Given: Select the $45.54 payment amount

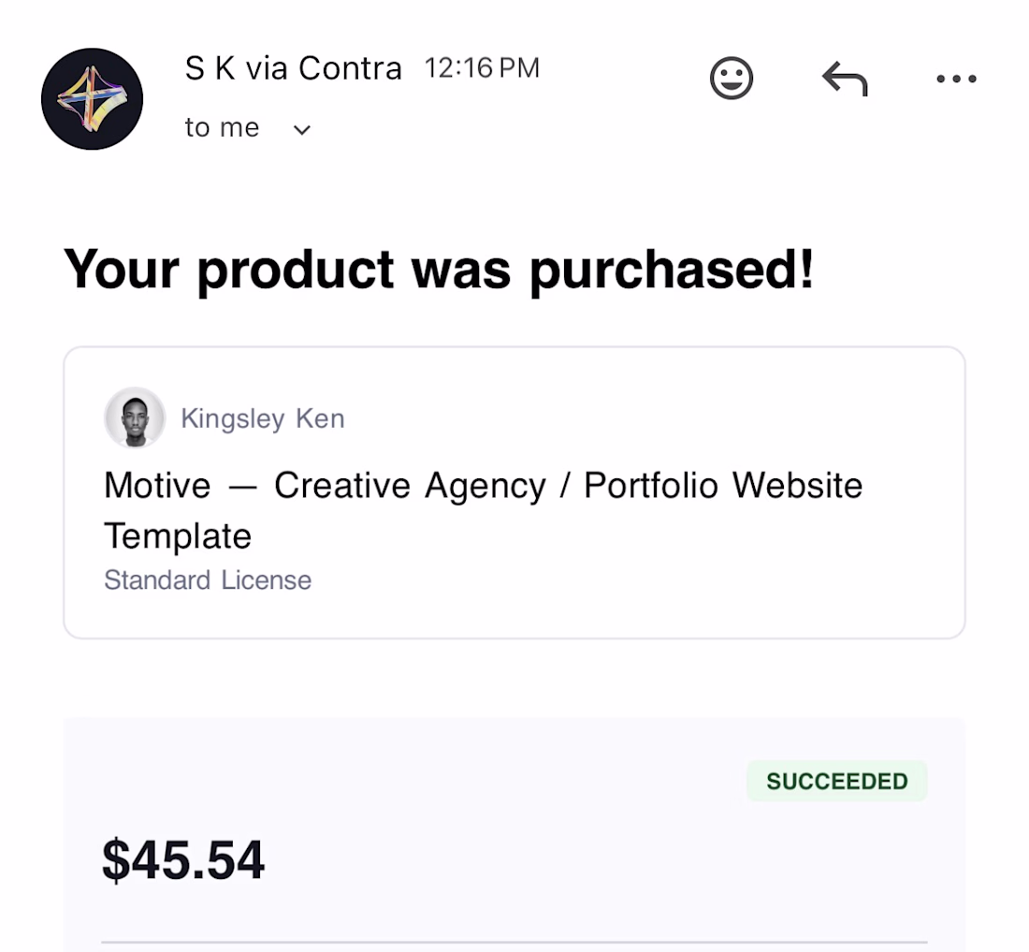Looking at the screenshot, I should (x=183, y=860).
